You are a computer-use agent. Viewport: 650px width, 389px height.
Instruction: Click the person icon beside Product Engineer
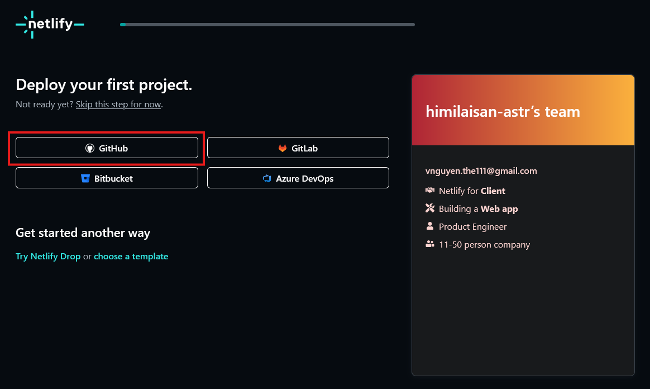(x=430, y=226)
